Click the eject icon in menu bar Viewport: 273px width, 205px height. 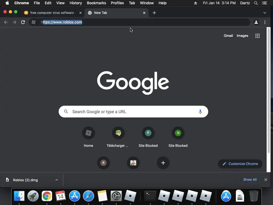(x=195, y=3)
